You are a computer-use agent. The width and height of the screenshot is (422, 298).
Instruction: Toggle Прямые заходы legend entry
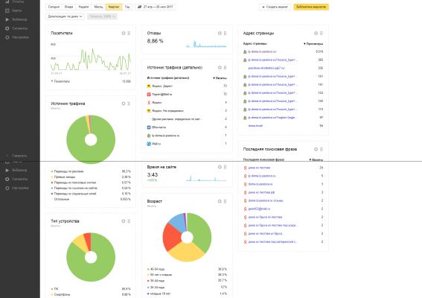(63, 177)
